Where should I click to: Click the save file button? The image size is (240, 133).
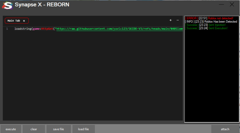[58, 129]
